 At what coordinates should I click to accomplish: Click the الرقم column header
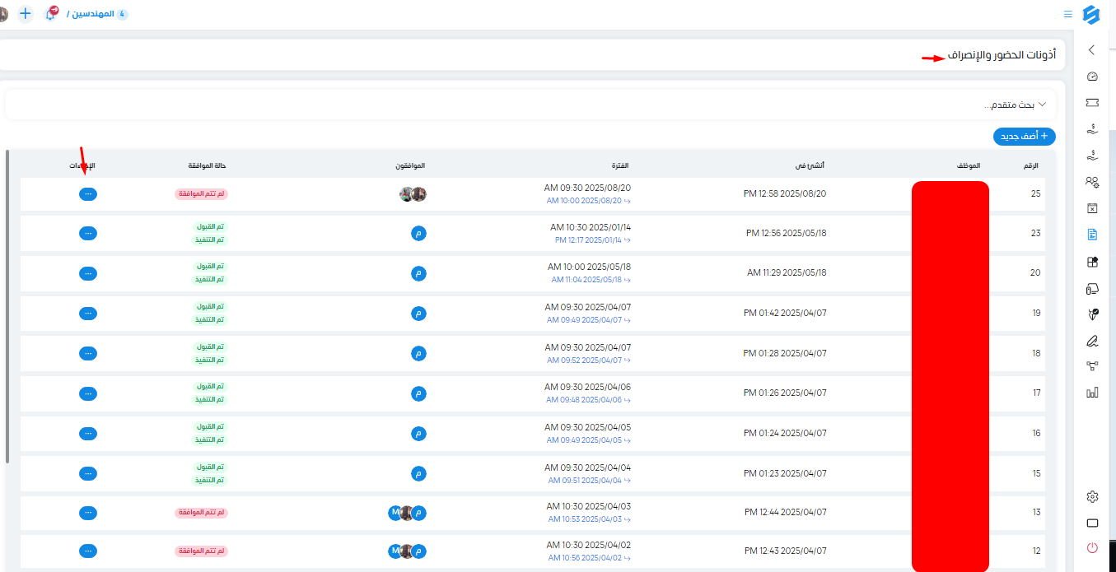click(1032, 166)
